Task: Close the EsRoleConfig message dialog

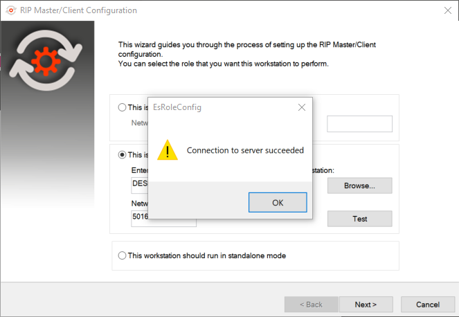Action: pos(302,107)
